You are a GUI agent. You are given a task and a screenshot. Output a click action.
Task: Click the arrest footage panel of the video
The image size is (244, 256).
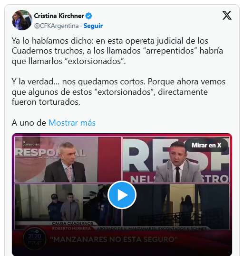68,207
